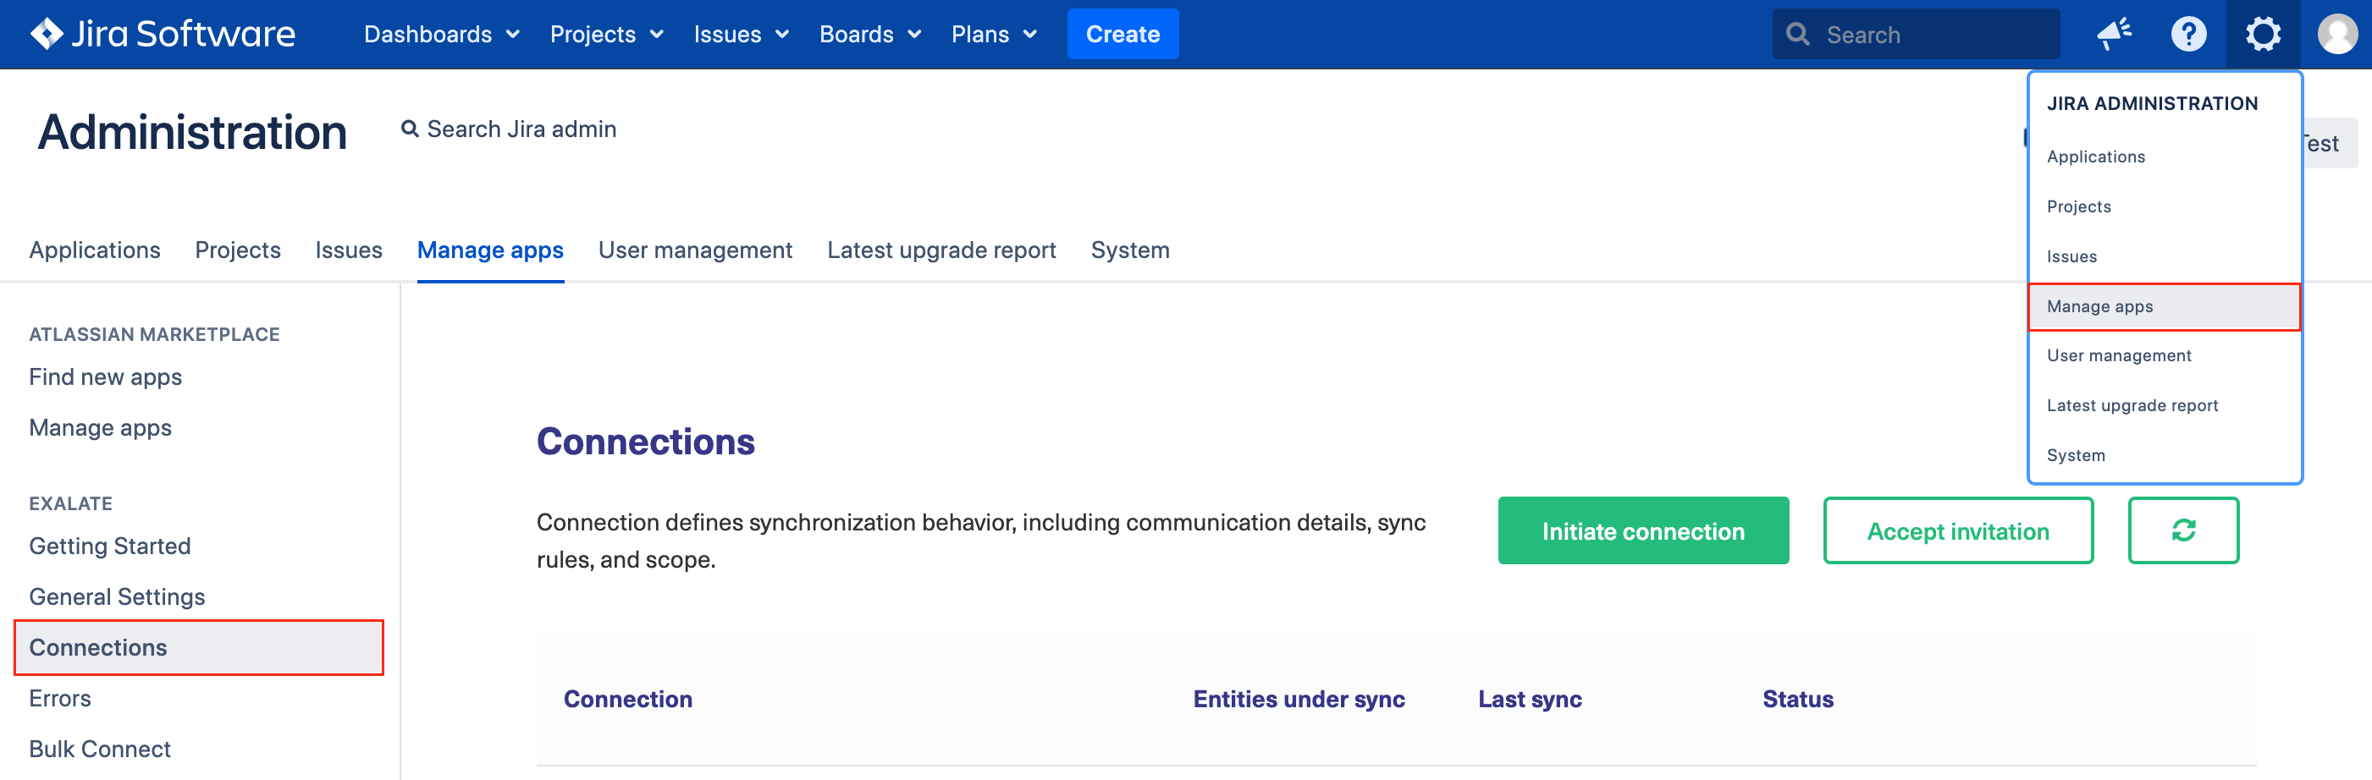Open Getting Started in Exalate sidebar
This screenshot has width=2372, height=780.
(x=111, y=547)
